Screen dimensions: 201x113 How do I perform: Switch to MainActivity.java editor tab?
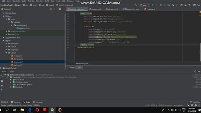click(132, 9)
